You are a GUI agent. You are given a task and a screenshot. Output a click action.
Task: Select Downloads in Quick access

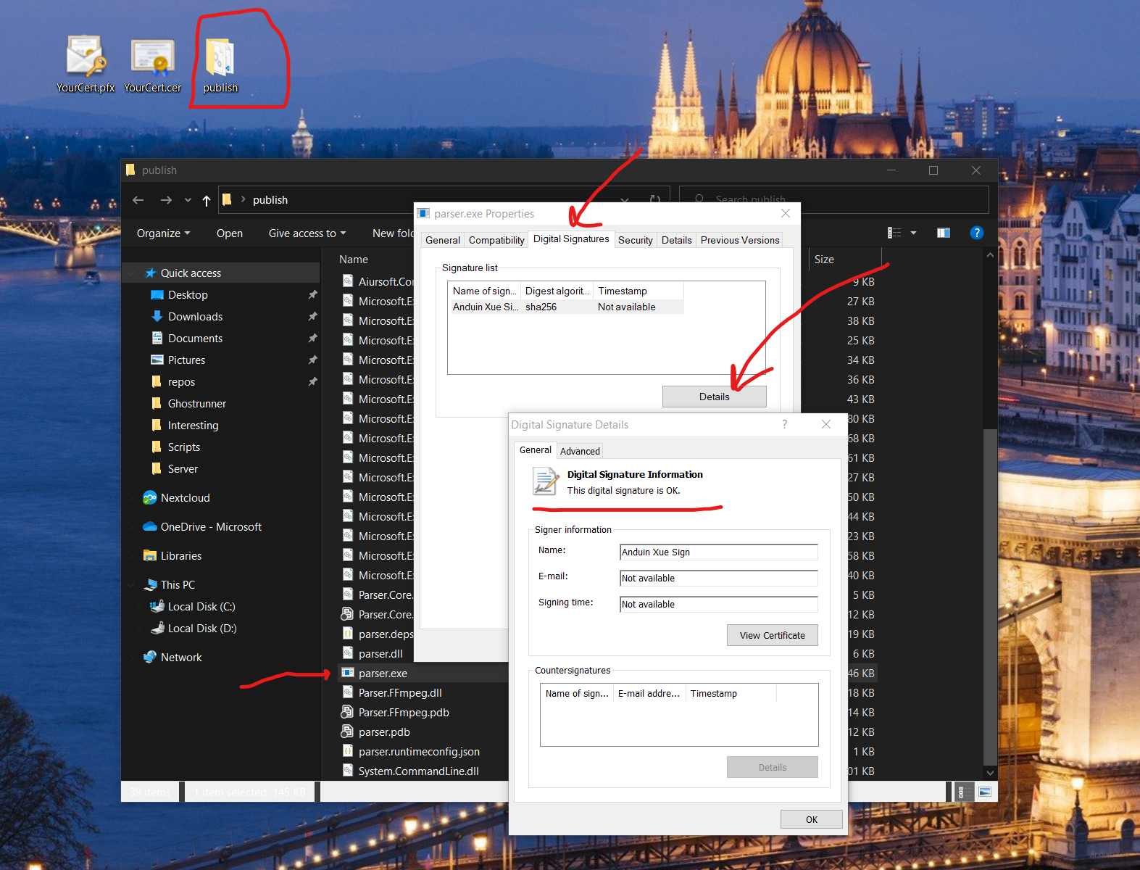pyautogui.click(x=195, y=317)
